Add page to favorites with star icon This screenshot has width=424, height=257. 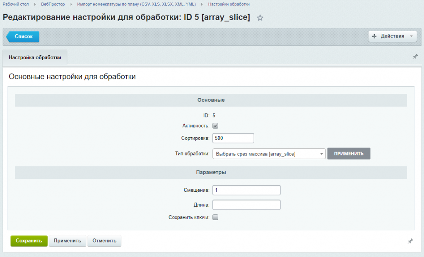point(260,18)
